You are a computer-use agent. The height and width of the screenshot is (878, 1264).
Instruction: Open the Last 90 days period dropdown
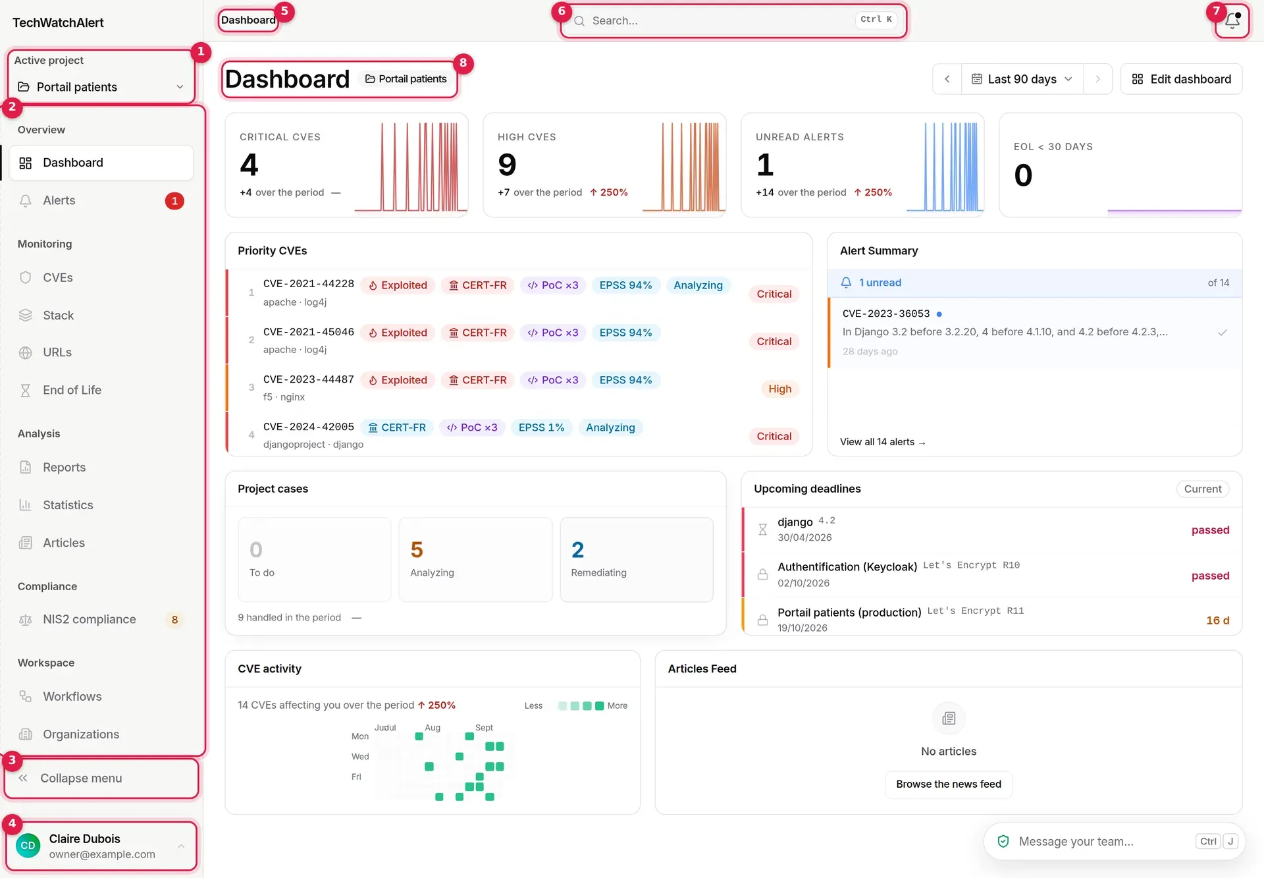1022,79
